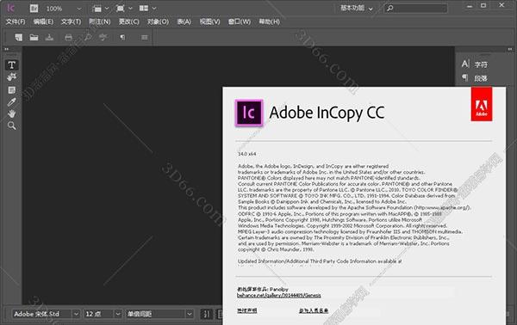Close the InCopy window

point(501,5)
